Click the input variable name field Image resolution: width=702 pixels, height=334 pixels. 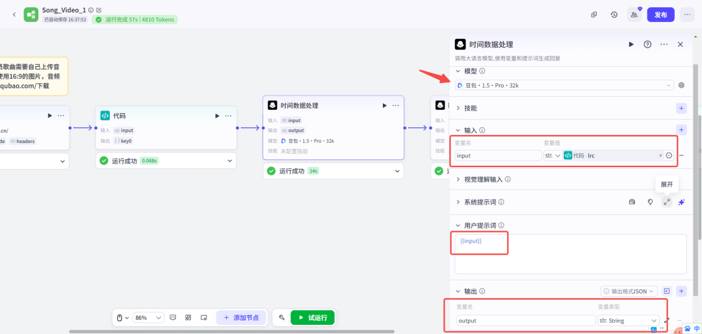pyautogui.click(x=499, y=155)
